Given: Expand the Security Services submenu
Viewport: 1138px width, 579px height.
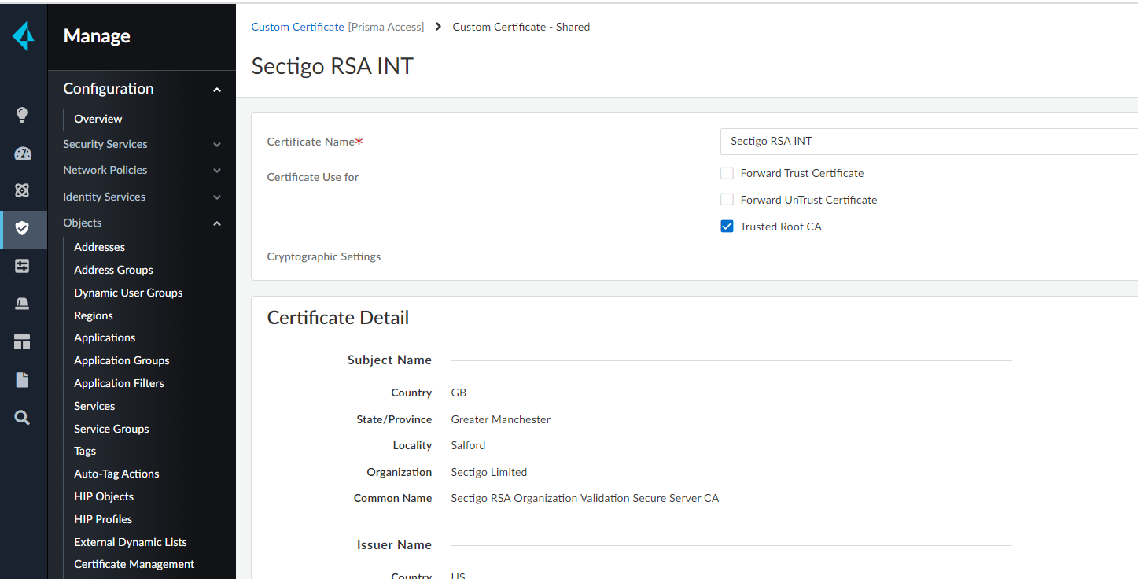Looking at the screenshot, I should pyautogui.click(x=217, y=145).
